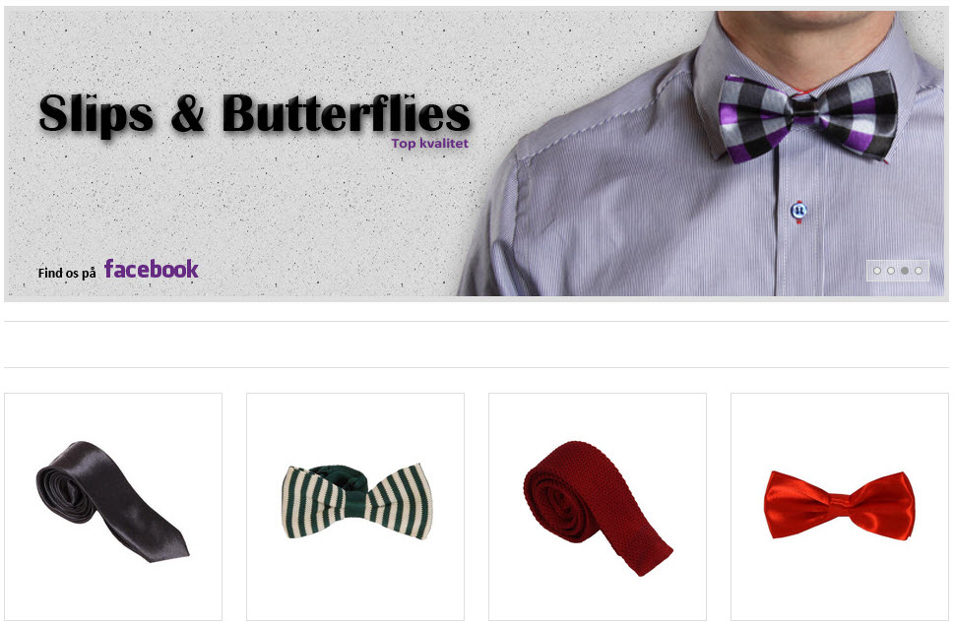Click the purple checkered bow tie in banner
Screen dimensions: 954x624
pos(806,115)
